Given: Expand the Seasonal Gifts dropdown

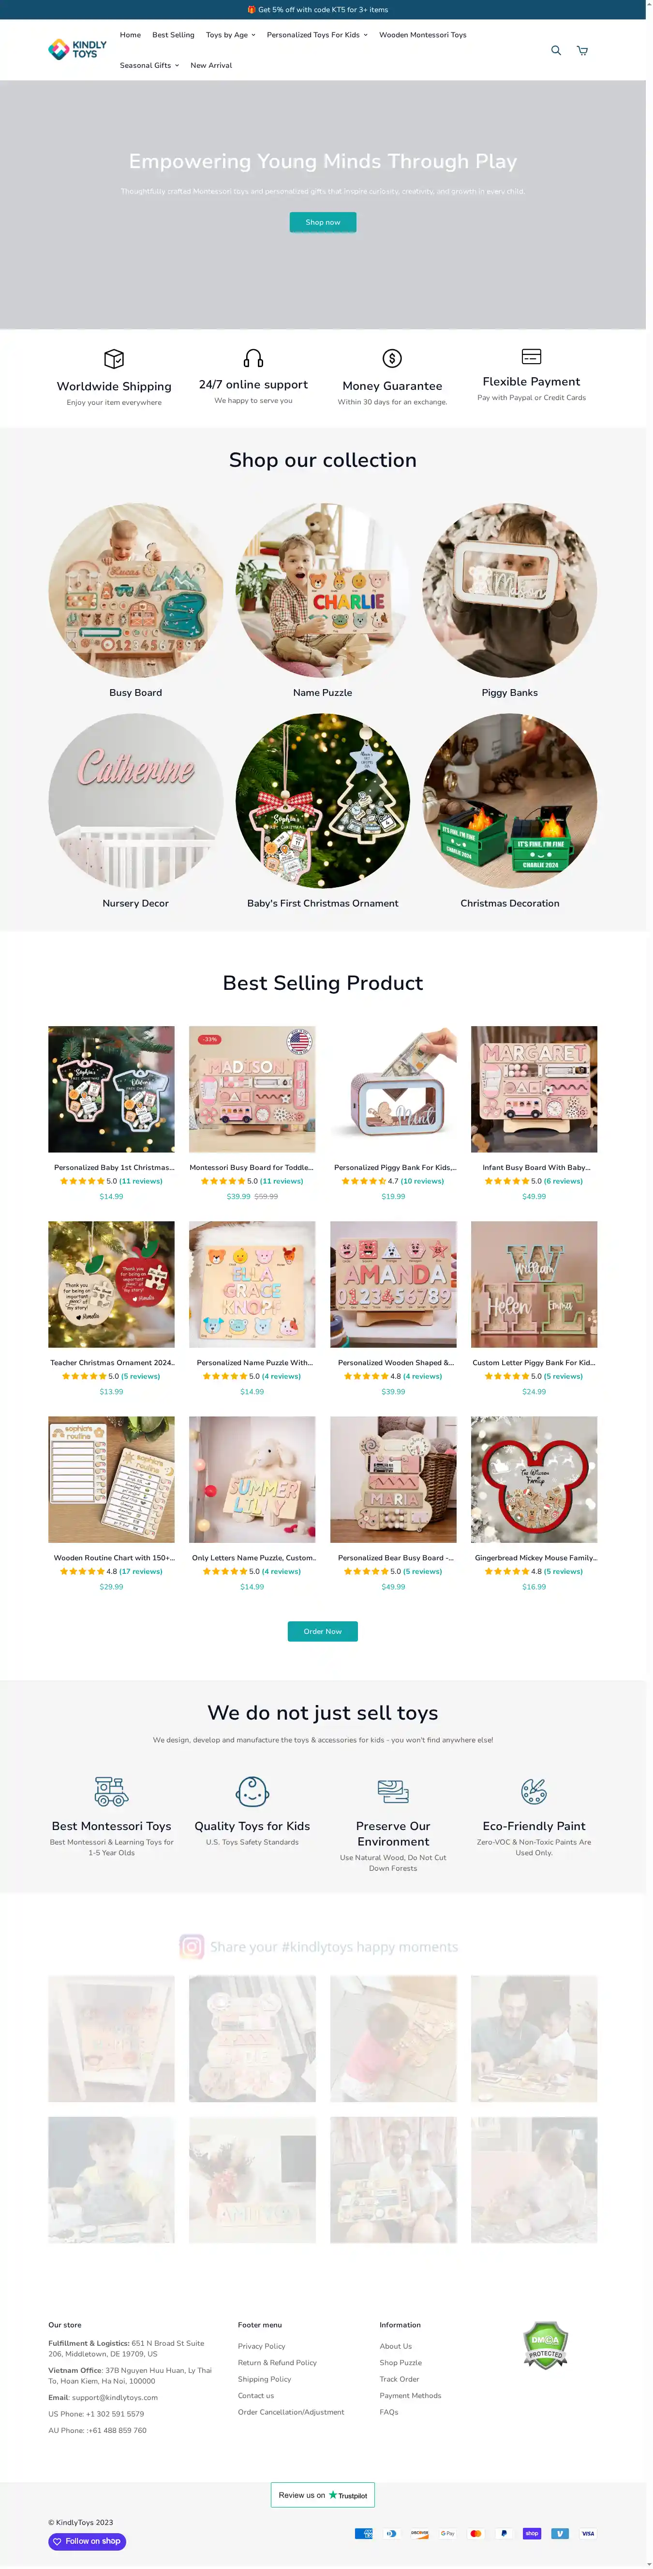Looking at the screenshot, I should pyautogui.click(x=149, y=65).
